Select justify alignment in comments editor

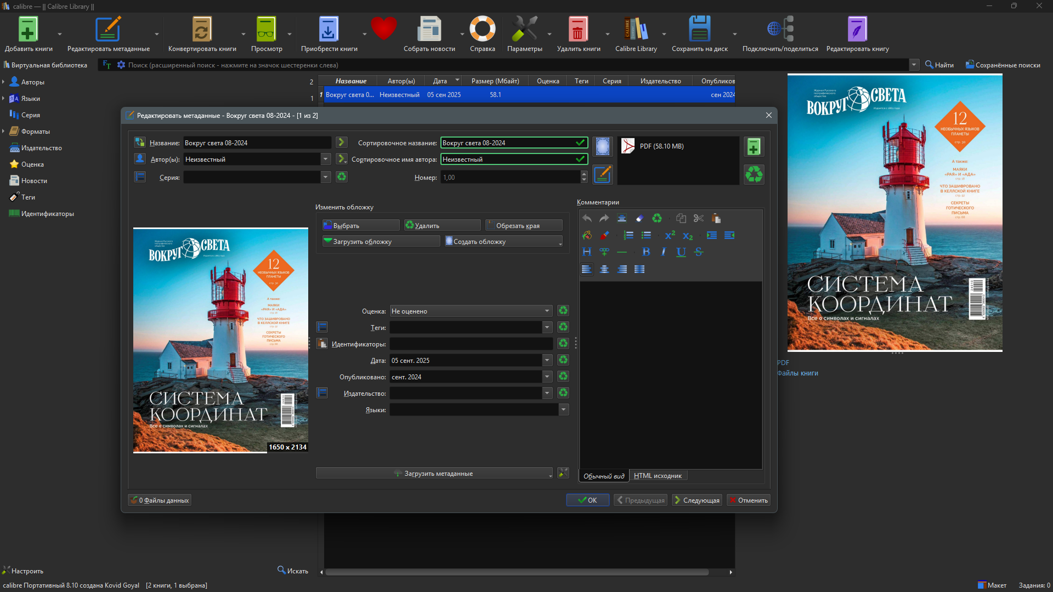click(x=639, y=269)
